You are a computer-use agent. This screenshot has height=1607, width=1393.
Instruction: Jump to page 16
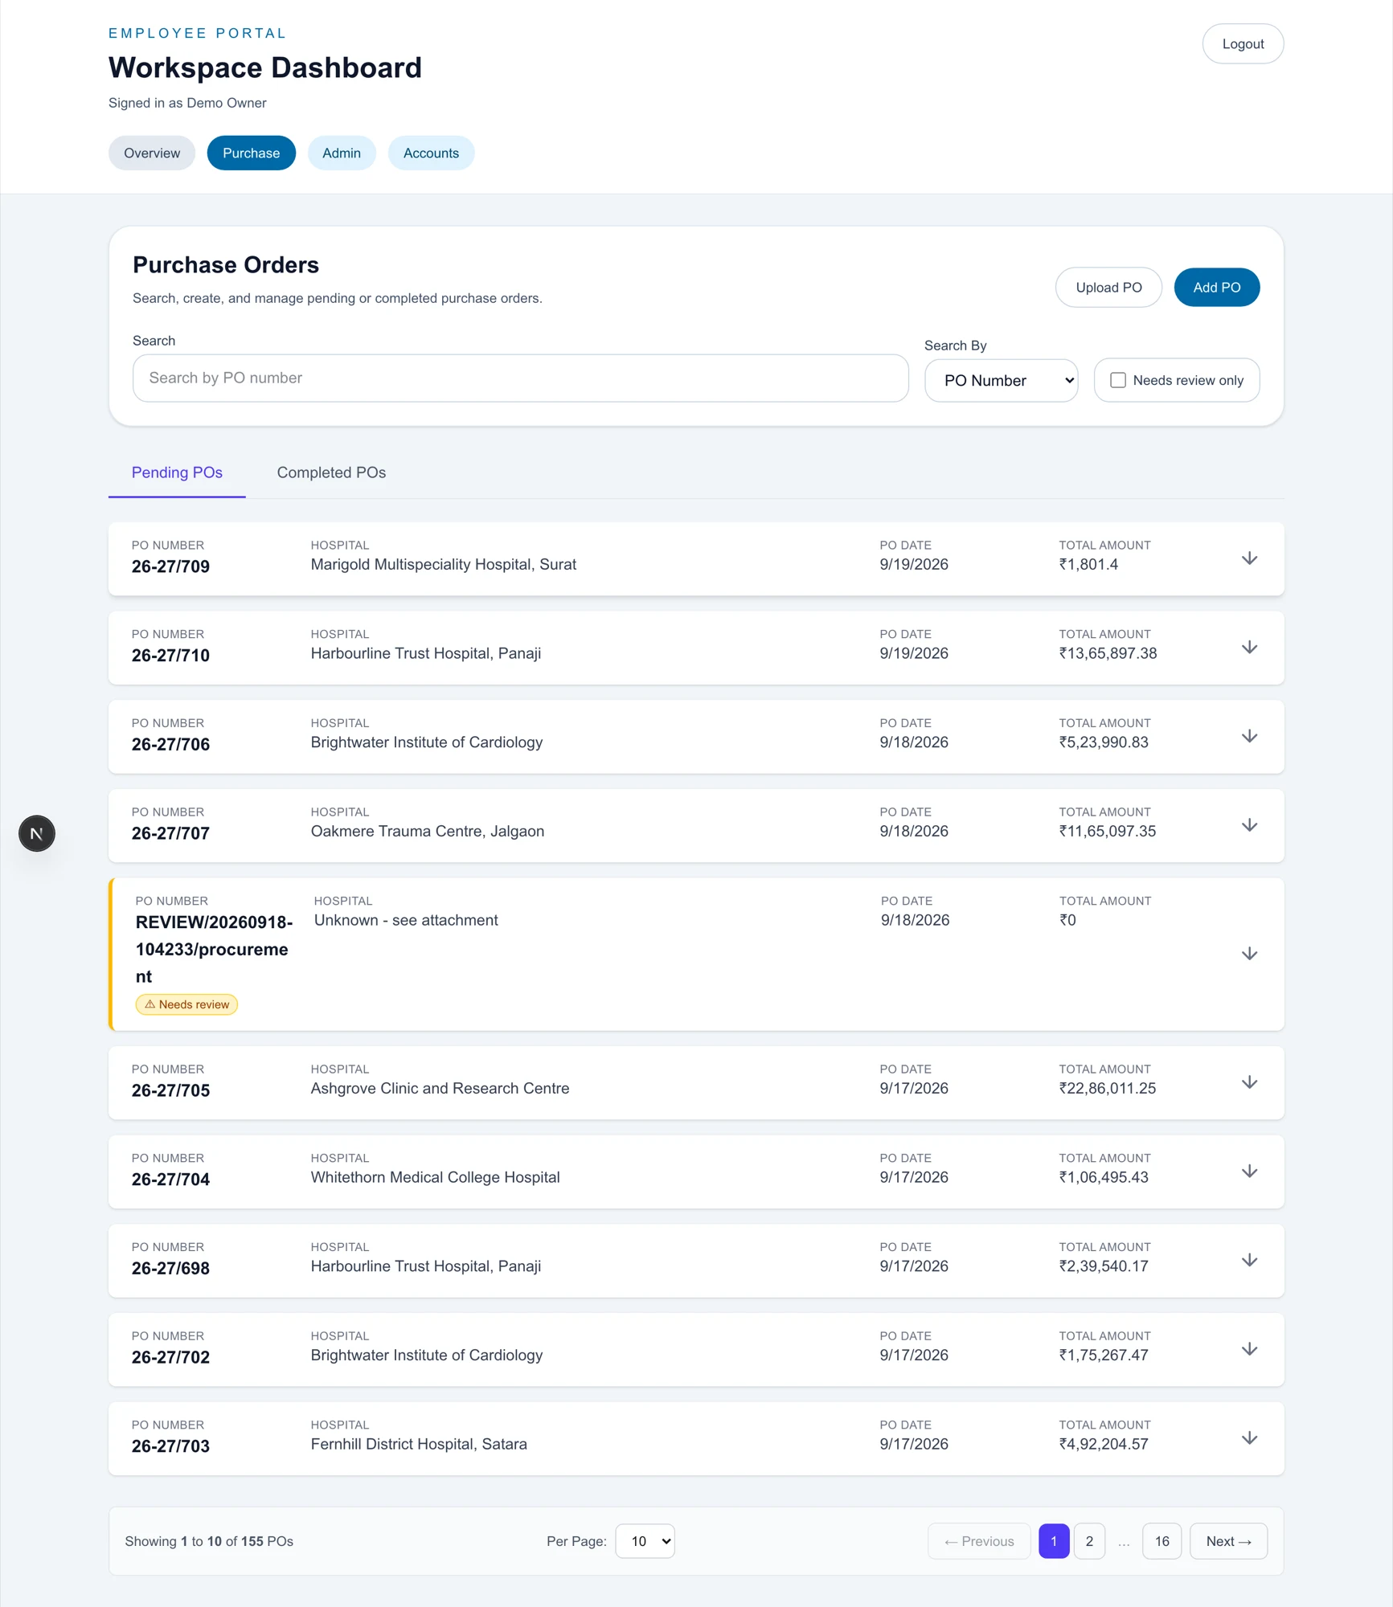1162,1541
